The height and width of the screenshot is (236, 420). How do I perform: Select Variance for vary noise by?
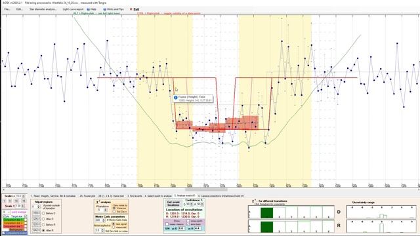point(114,208)
